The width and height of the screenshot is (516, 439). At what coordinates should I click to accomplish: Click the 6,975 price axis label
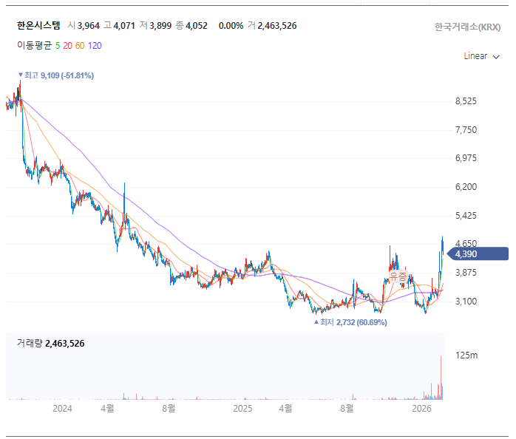[466, 158]
